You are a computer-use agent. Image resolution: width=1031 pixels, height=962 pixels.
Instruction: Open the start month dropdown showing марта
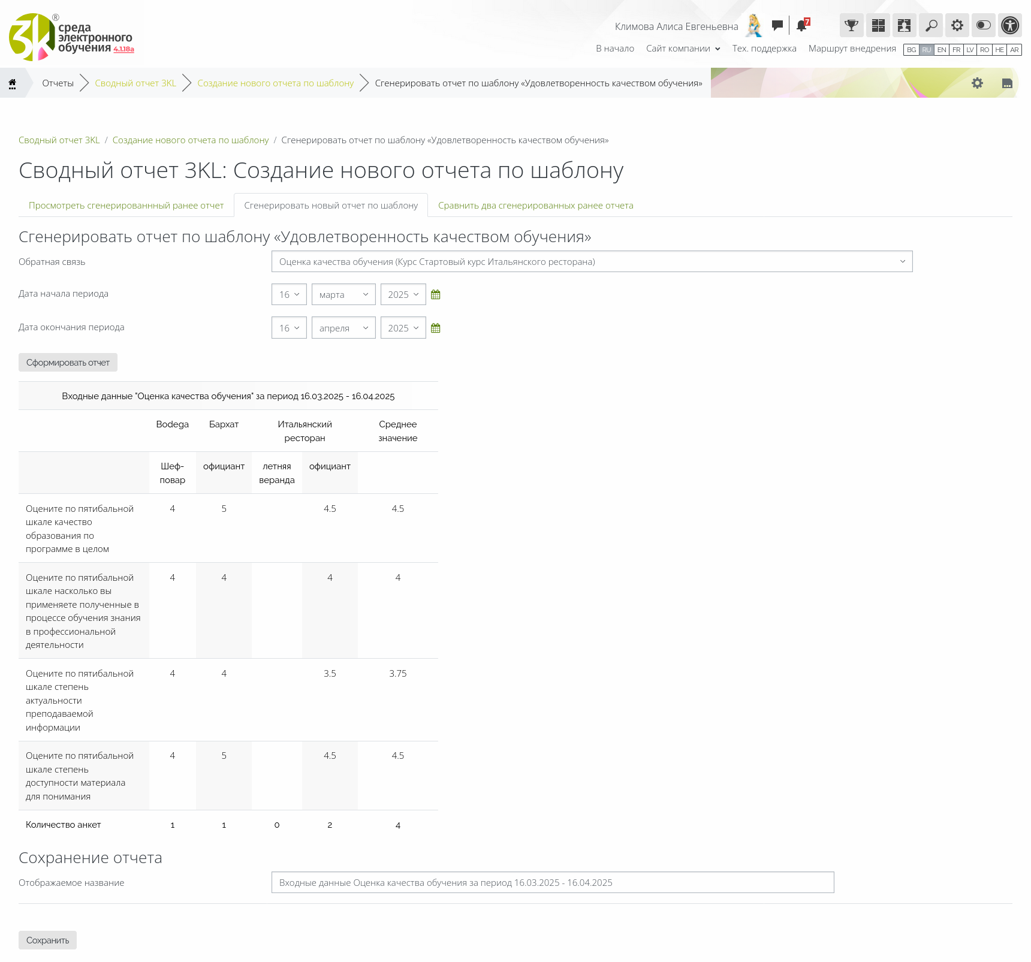tap(343, 295)
